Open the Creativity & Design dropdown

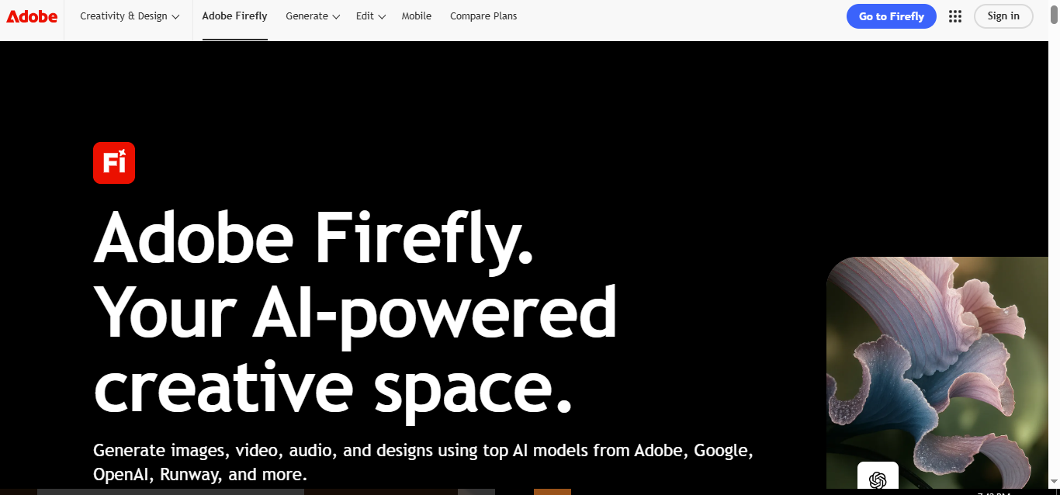tap(128, 16)
